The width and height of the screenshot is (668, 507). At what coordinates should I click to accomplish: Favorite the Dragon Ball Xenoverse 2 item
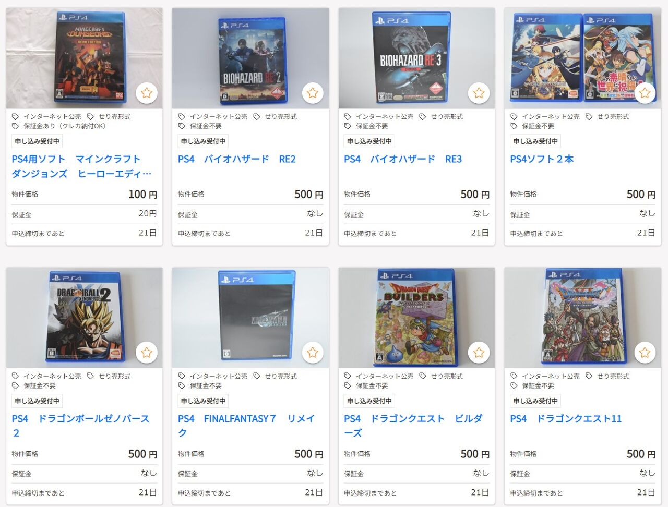(147, 353)
